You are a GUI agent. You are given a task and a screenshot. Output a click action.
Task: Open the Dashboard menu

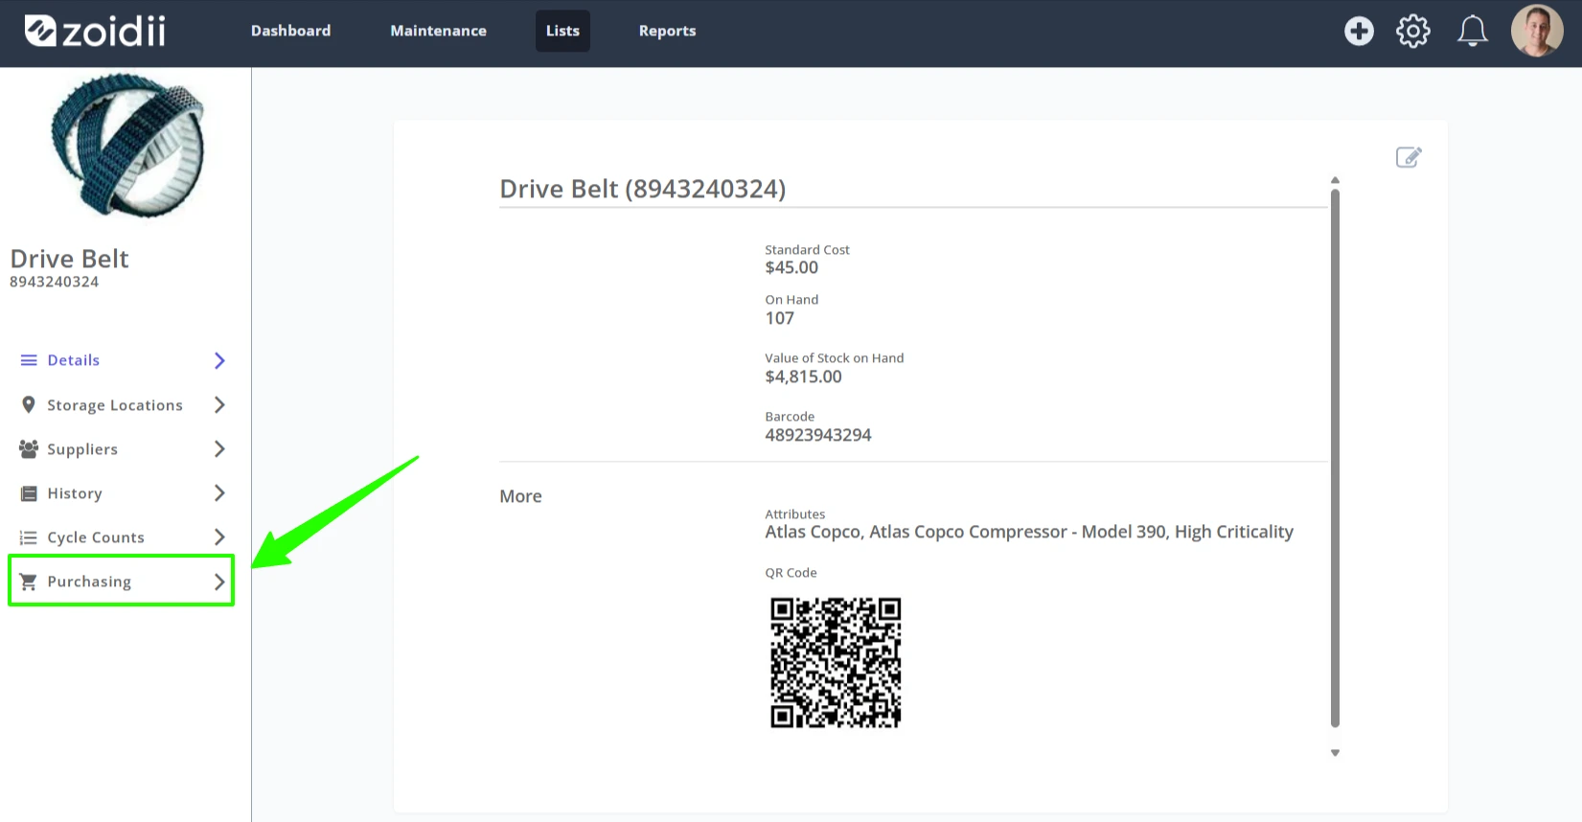(291, 31)
